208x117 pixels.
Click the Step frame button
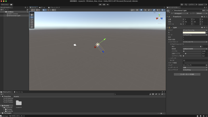tap(108, 4)
